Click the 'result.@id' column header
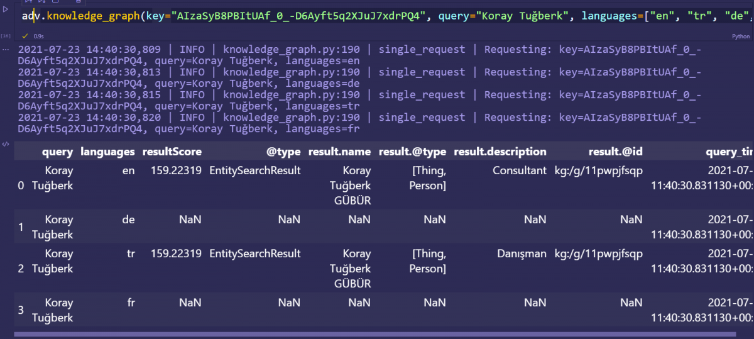 pyautogui.click(x=615, y=152)
